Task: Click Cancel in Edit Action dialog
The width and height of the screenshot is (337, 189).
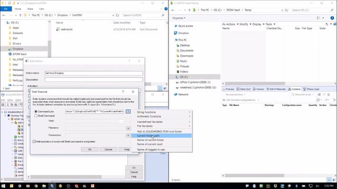Action: pos(134,172)
